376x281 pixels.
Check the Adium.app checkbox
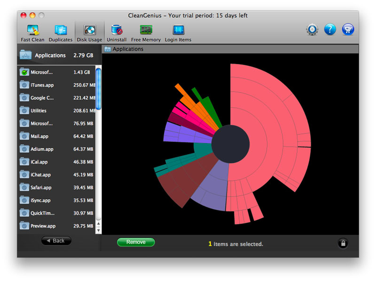pos(24,149)
